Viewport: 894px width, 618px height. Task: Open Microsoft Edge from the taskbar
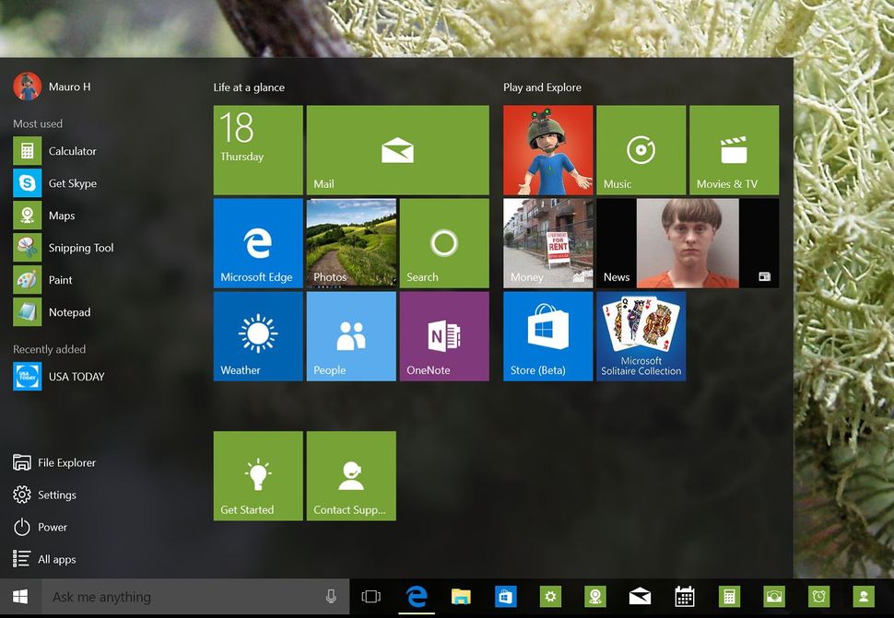tap(417, 596)
